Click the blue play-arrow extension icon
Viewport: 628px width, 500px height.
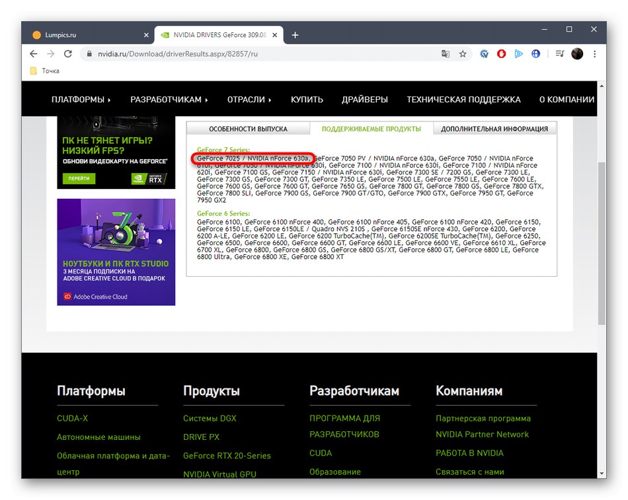519,54
